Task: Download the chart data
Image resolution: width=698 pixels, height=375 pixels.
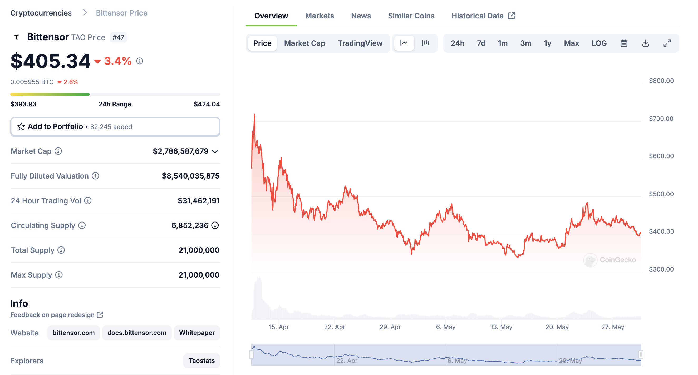Action: point(646,43)
